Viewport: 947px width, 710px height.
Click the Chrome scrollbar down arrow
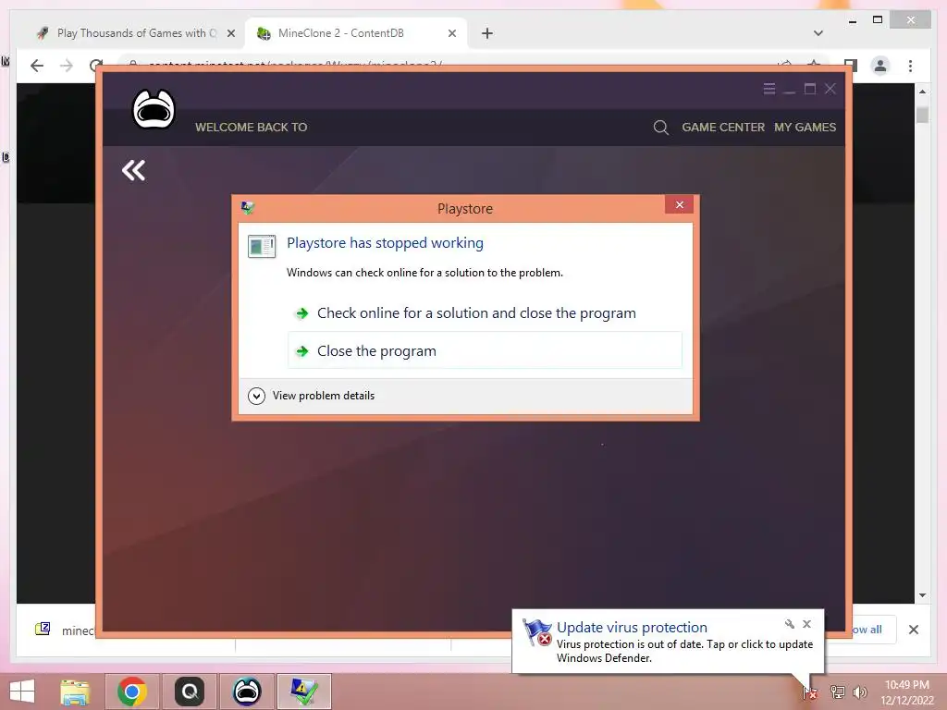(922, 595)
